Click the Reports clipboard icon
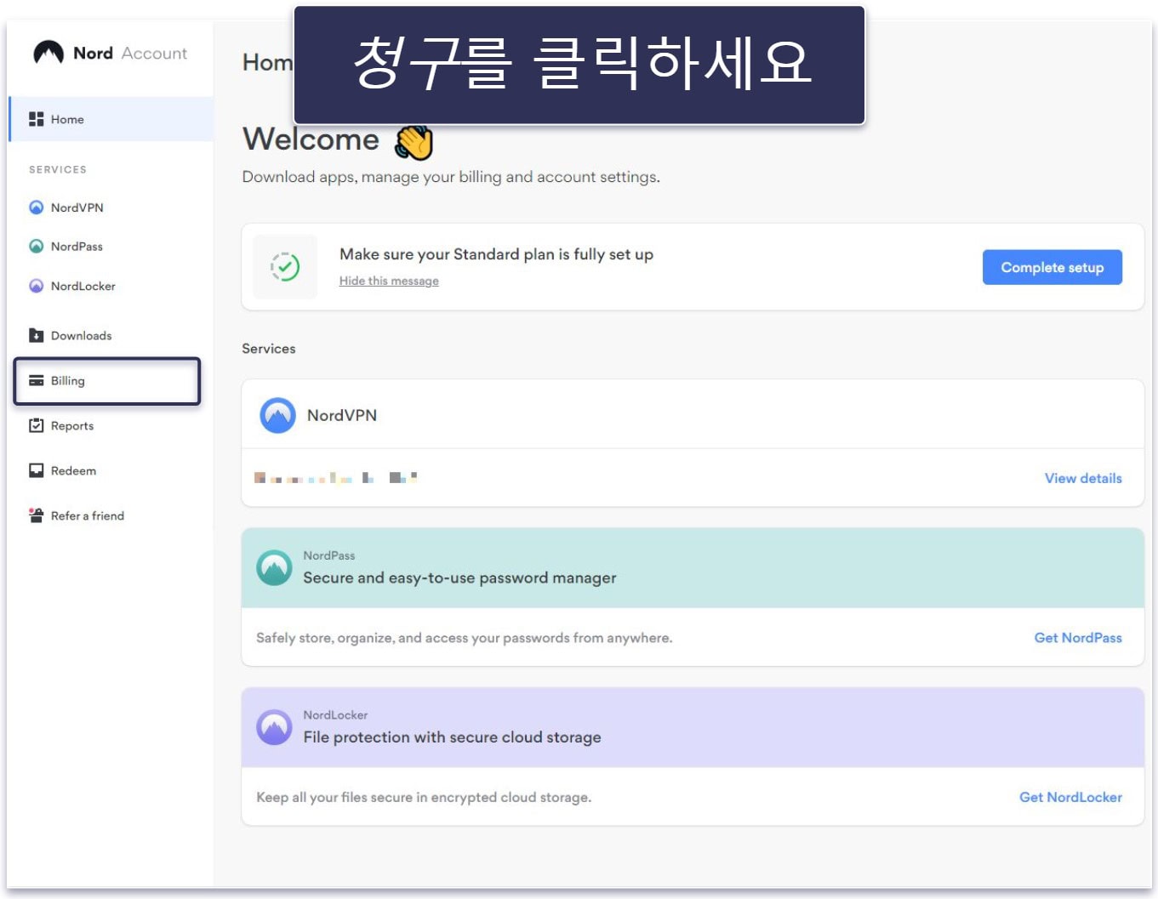The image size is (1158, 899). point(36,425)
